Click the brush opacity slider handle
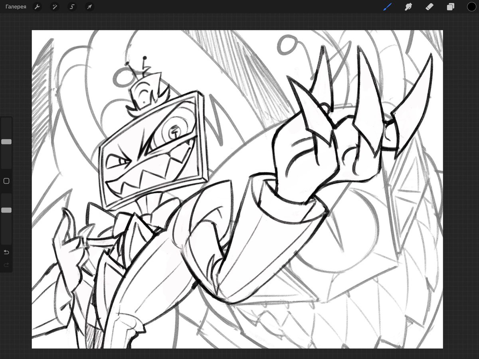The height and width of the screenshot is (359, 479). [6, 210]
